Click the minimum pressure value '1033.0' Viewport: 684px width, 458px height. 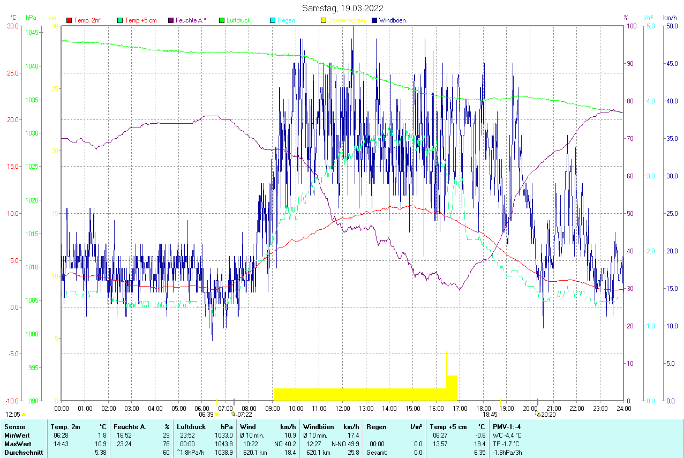(223, 436)
